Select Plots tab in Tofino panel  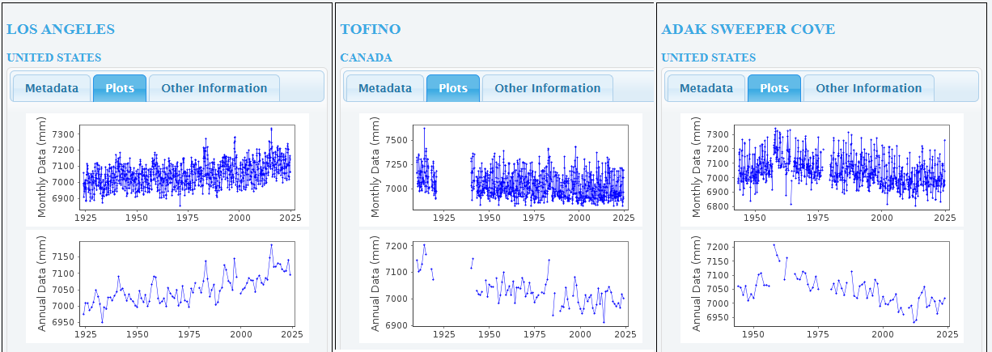453,88
